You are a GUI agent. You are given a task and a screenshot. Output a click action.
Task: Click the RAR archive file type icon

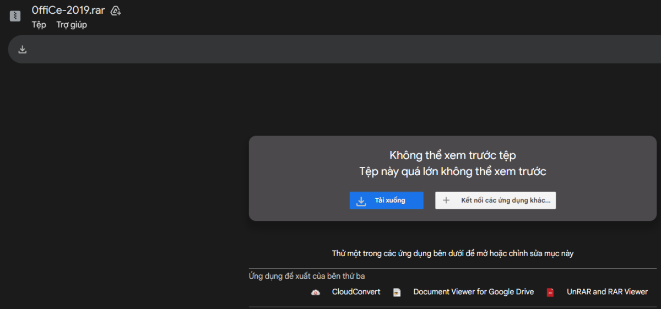click(x=15, y=17)
